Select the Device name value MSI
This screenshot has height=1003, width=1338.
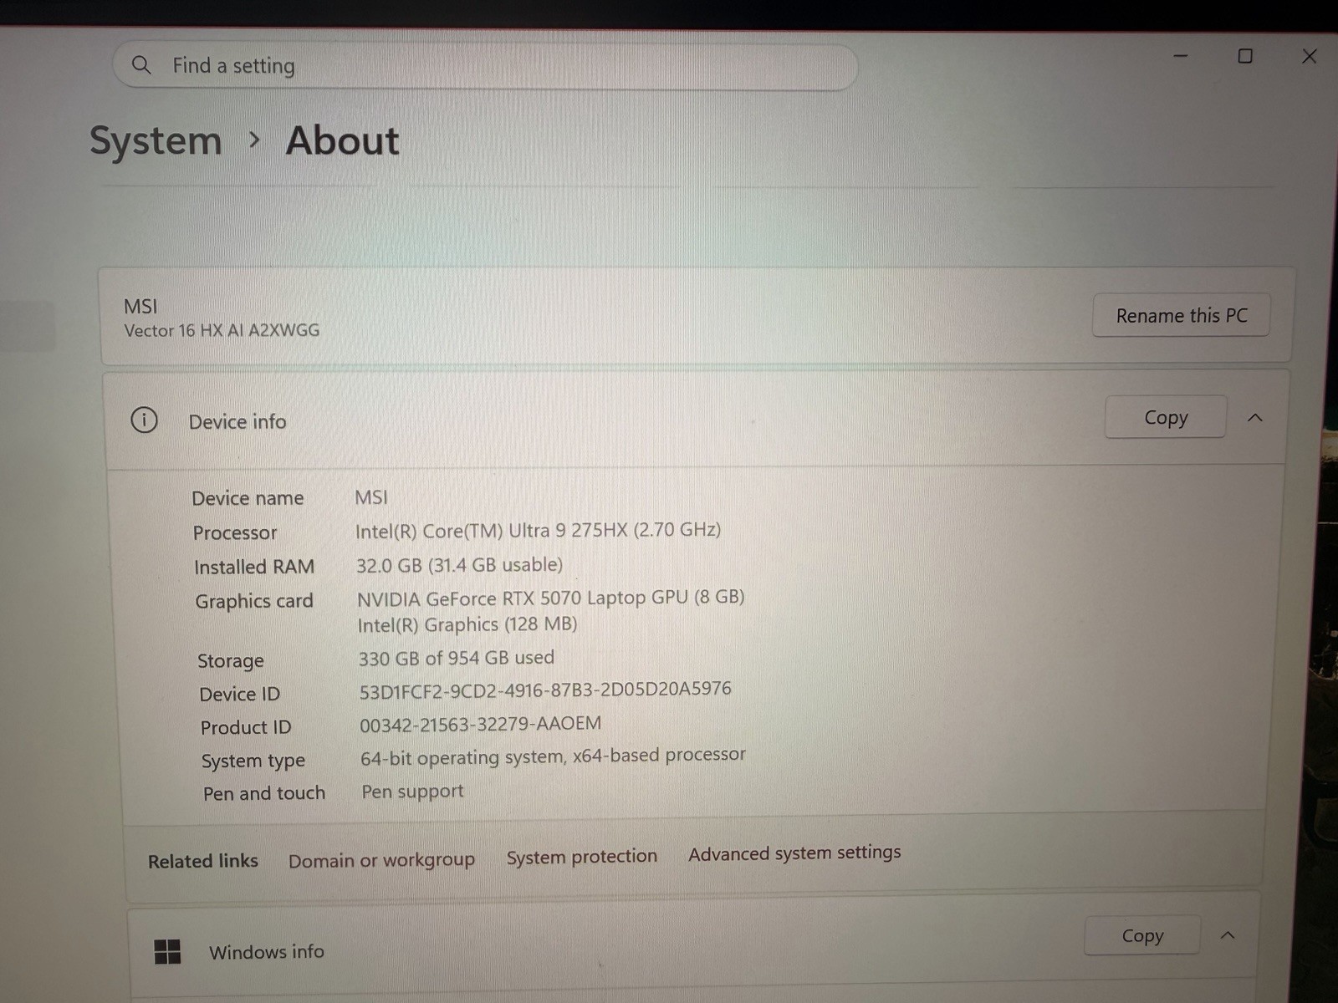371,497
